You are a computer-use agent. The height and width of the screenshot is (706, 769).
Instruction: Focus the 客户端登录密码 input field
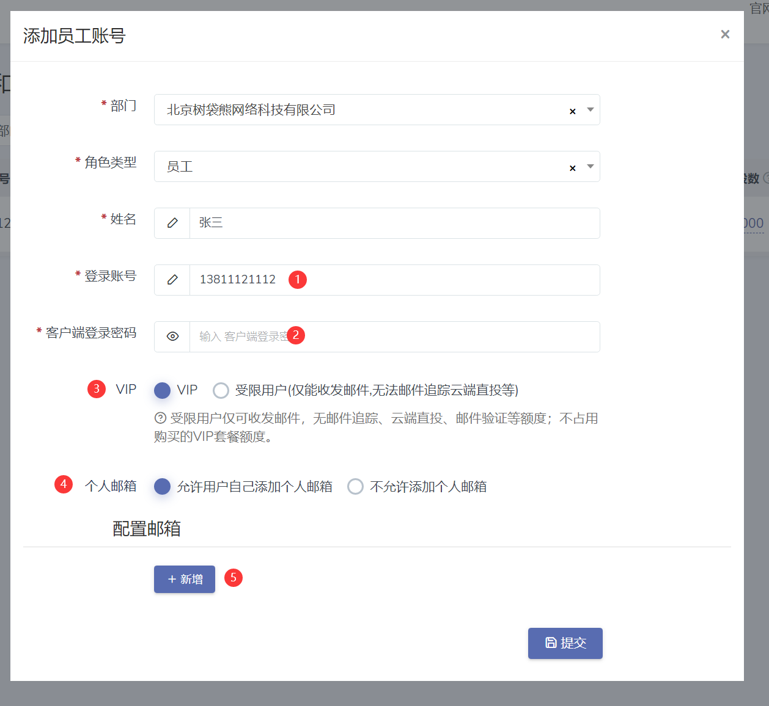pos(395,337)
